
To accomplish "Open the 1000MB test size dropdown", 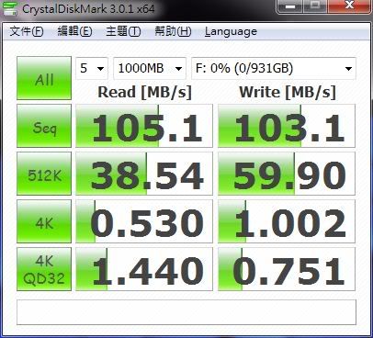I will (150, 68).
